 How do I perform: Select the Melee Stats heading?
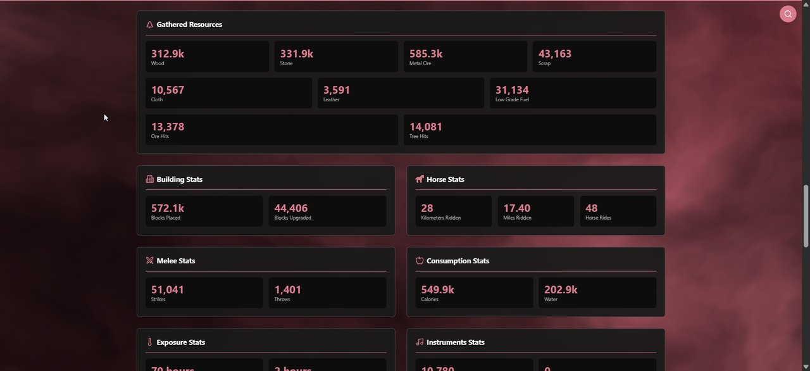[x=176, y=261]
